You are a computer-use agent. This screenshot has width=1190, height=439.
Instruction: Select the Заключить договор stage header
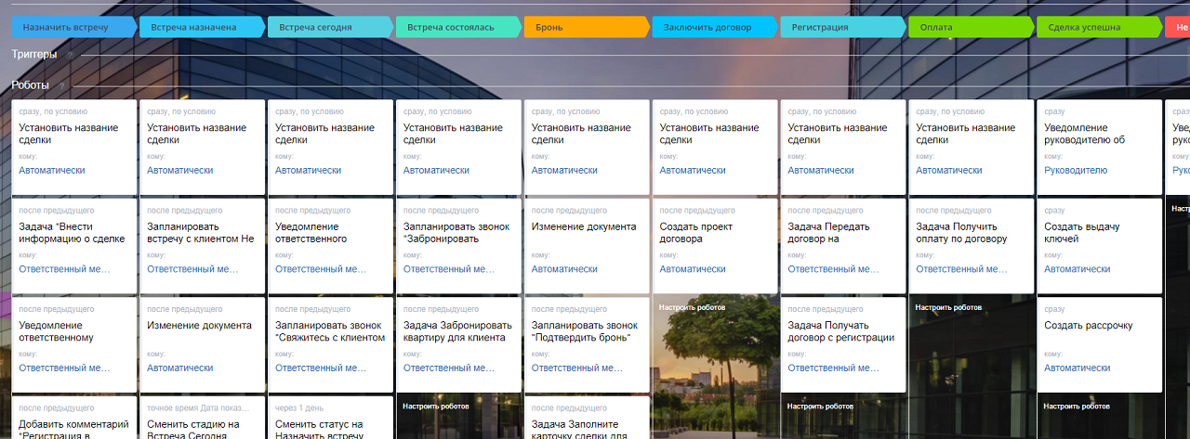coord(708,28)
